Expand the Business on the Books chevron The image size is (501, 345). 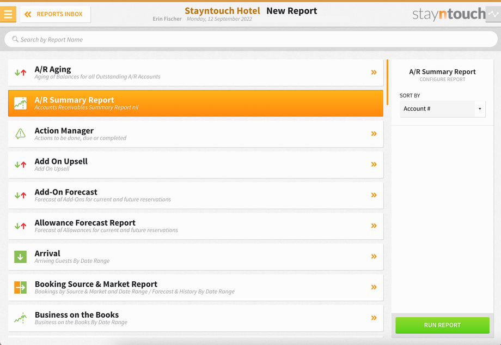pos(374,318)
